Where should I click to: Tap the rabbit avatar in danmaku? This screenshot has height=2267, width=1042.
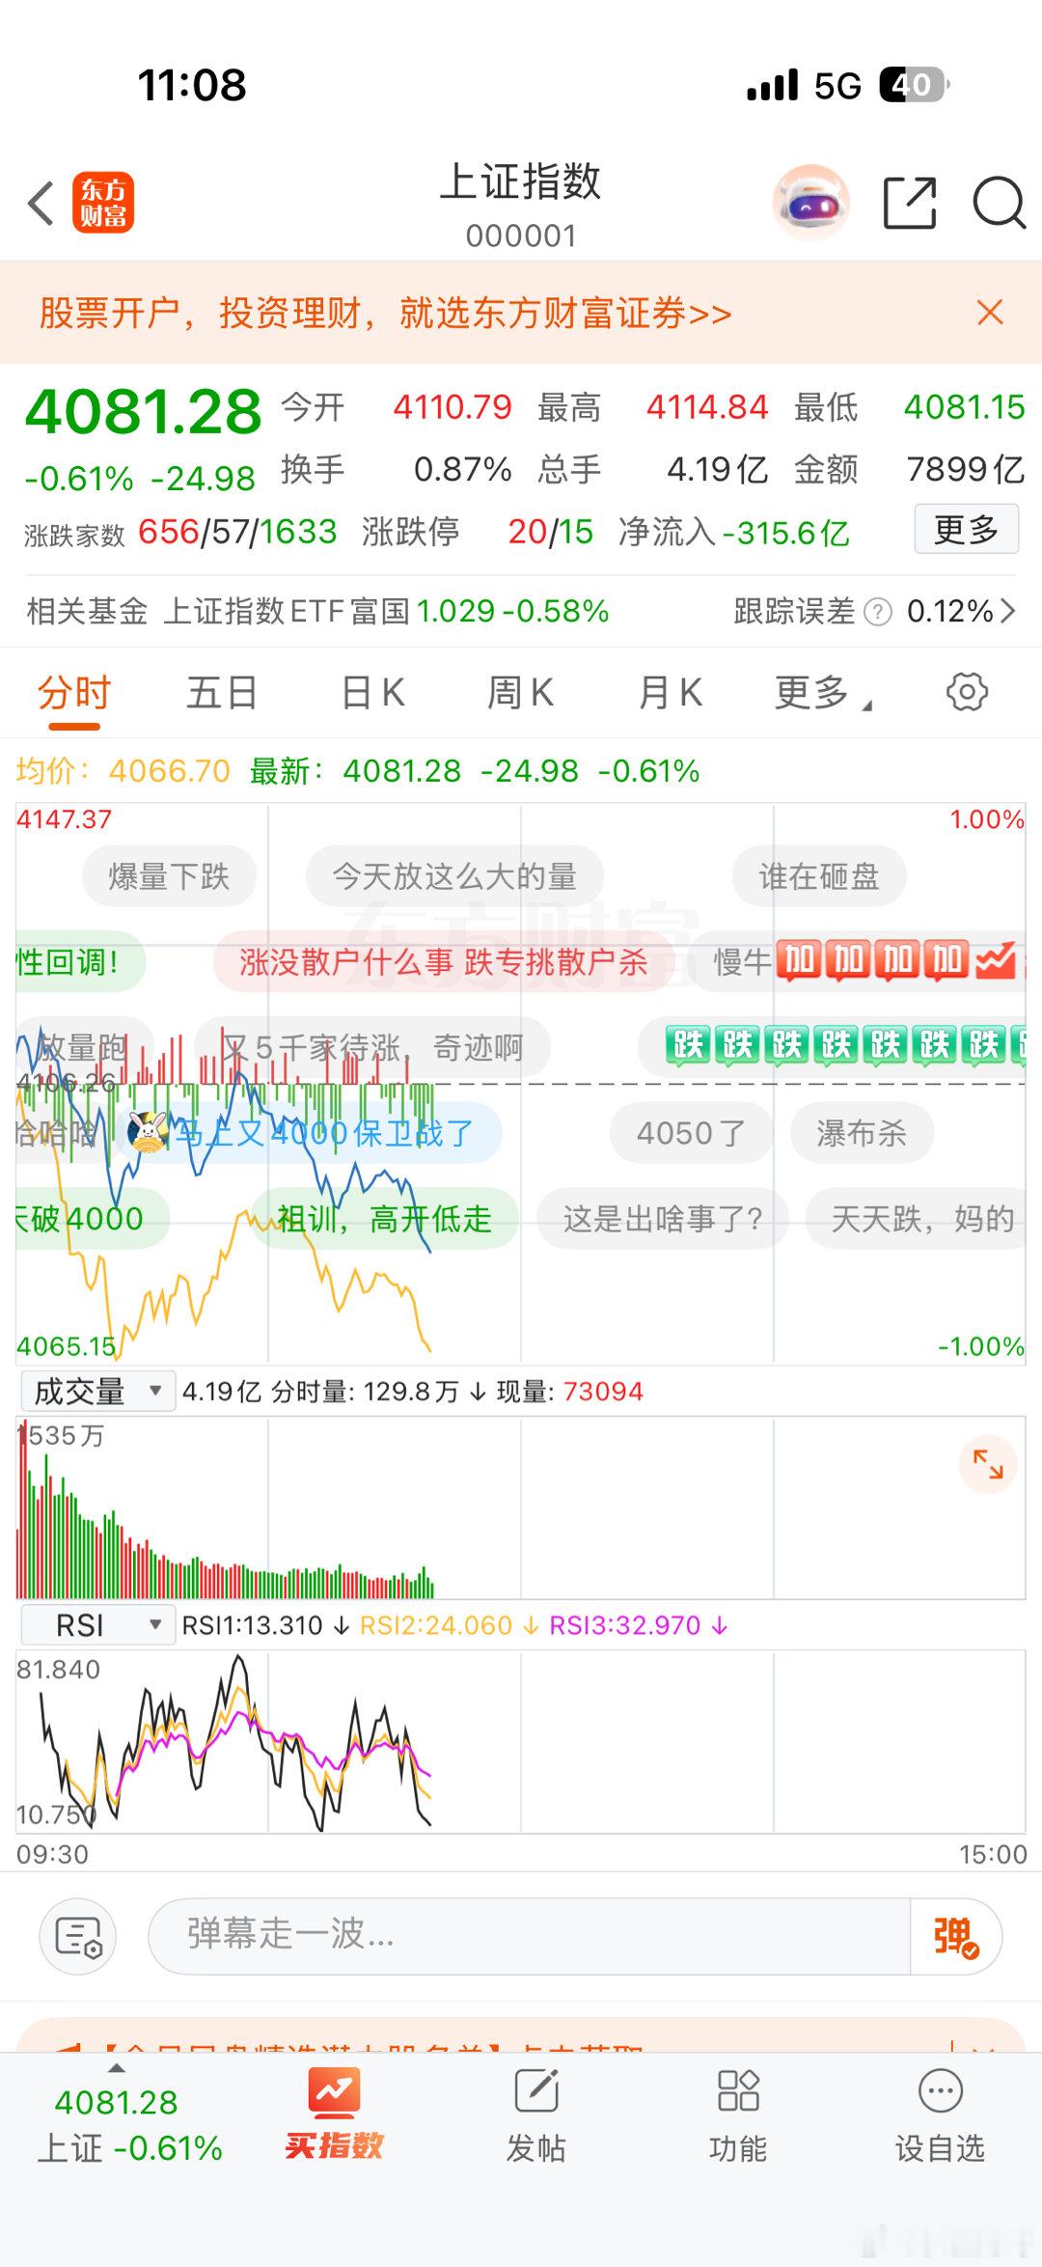(148, 1132)
